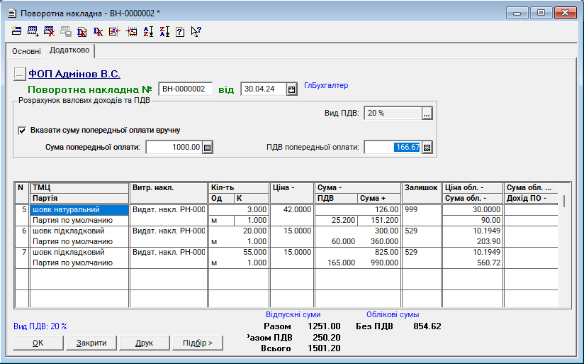Click the invoice number field ВН-0000002
Image resolution: width=584 pixels, height=364 pixels.
coord(184,89)
